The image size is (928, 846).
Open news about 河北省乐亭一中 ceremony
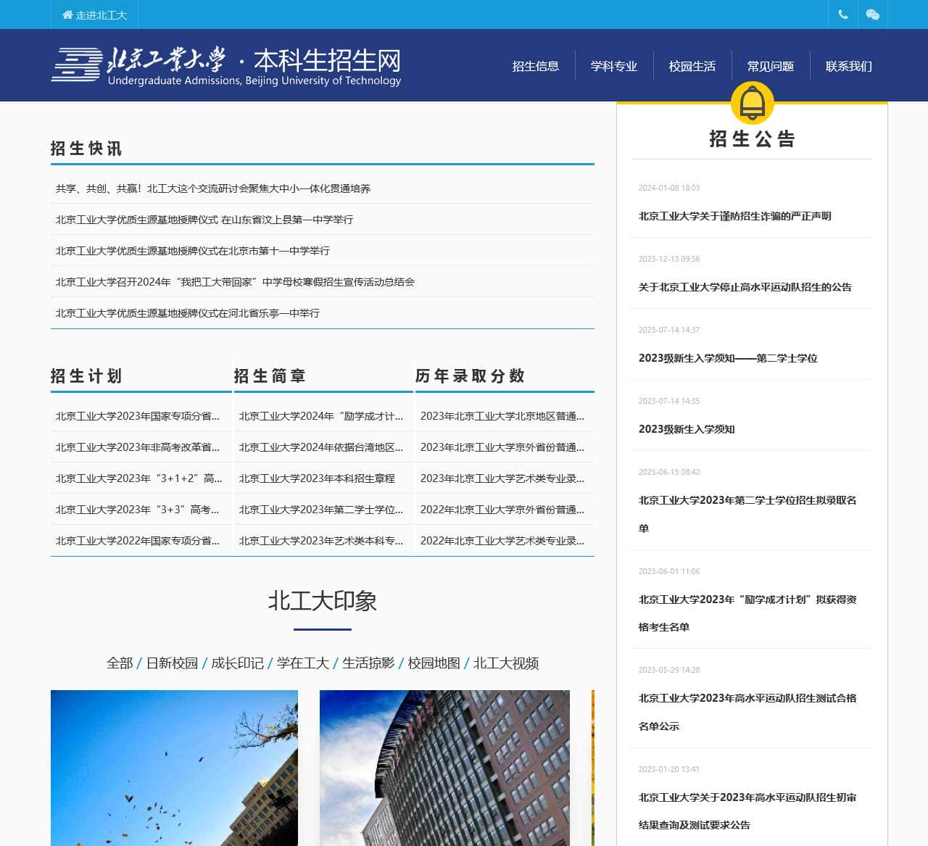click(188, 313)
